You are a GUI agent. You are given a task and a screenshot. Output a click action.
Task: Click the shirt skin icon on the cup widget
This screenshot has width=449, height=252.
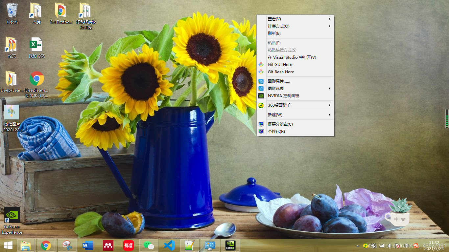click(x=403, y=219)
